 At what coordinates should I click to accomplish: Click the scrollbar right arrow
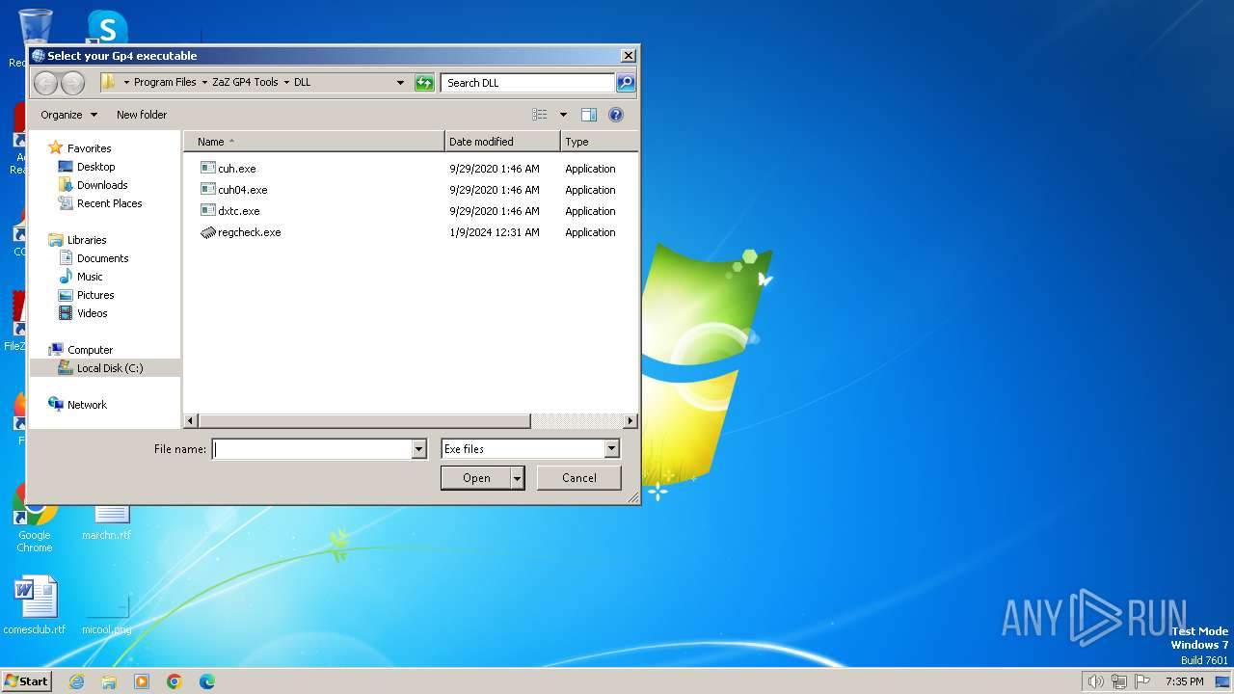point(630,421)
